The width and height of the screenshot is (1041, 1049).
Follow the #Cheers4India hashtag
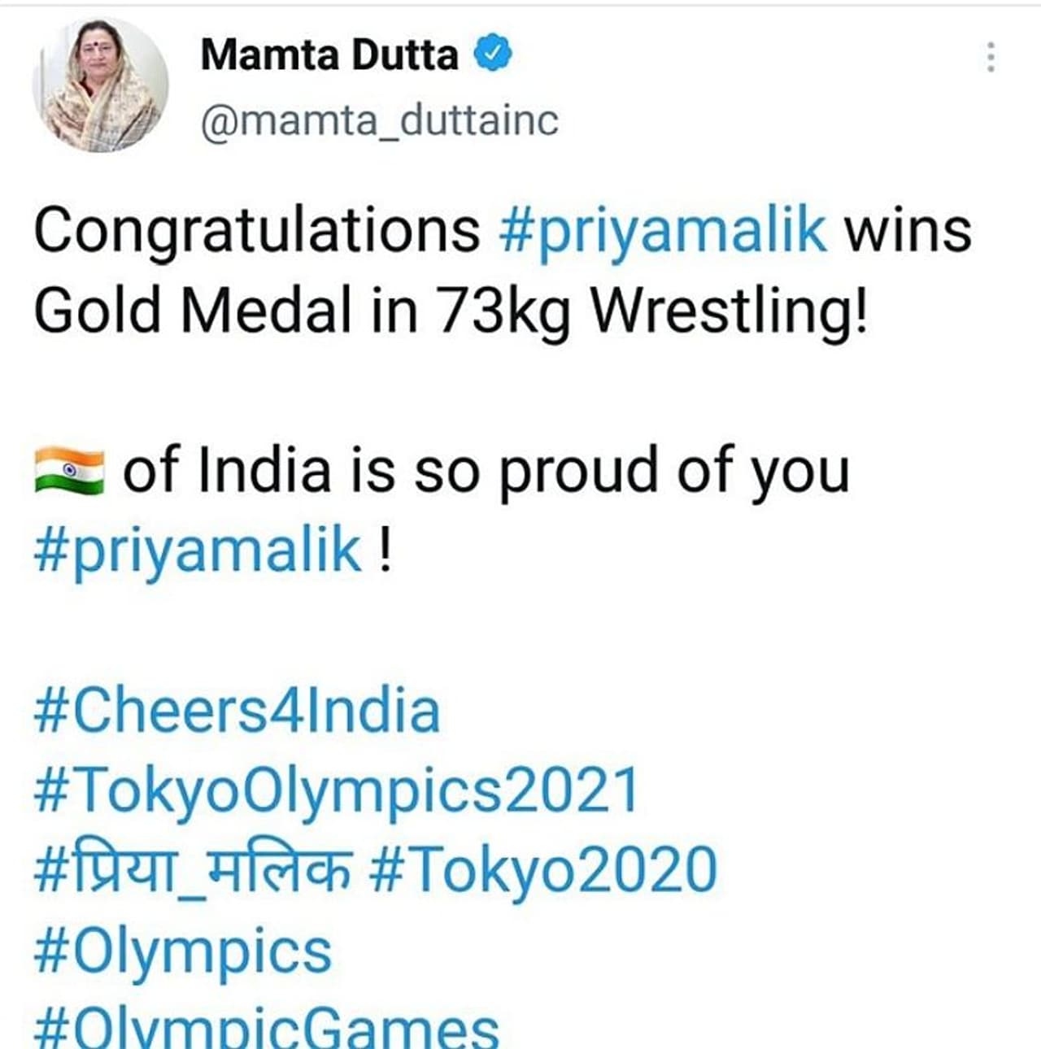pyautogui.click(x=237, y=711)
